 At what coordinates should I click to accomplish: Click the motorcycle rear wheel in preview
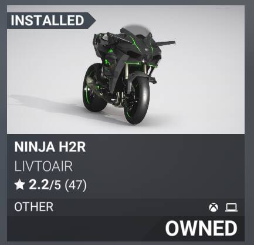pos(94,88)
